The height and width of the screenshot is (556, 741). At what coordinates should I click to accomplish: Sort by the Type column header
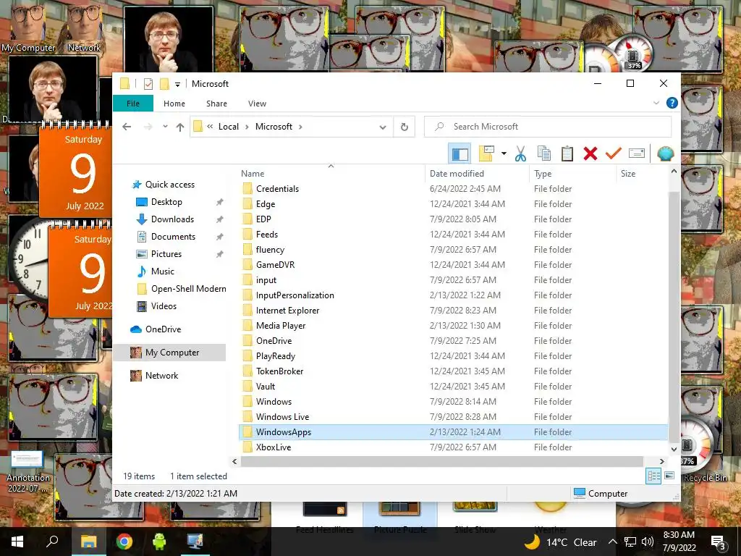(x=573, y=174)
